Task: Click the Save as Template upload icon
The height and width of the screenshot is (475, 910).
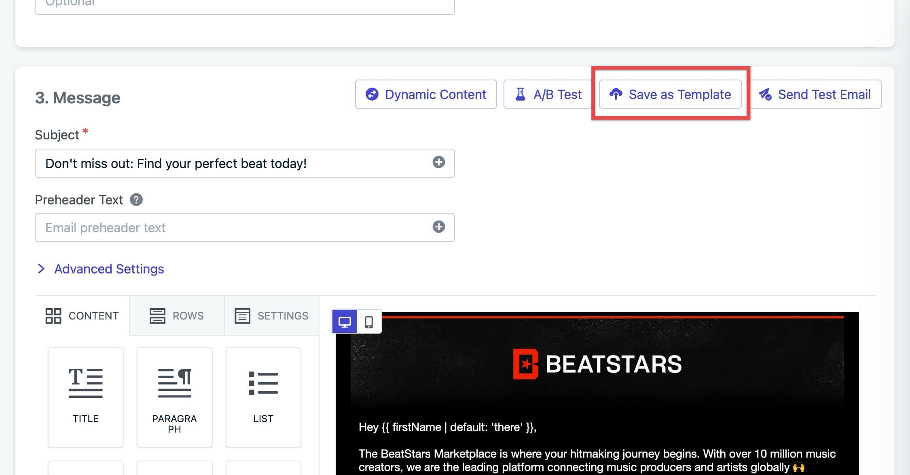Action: [616, 95]
